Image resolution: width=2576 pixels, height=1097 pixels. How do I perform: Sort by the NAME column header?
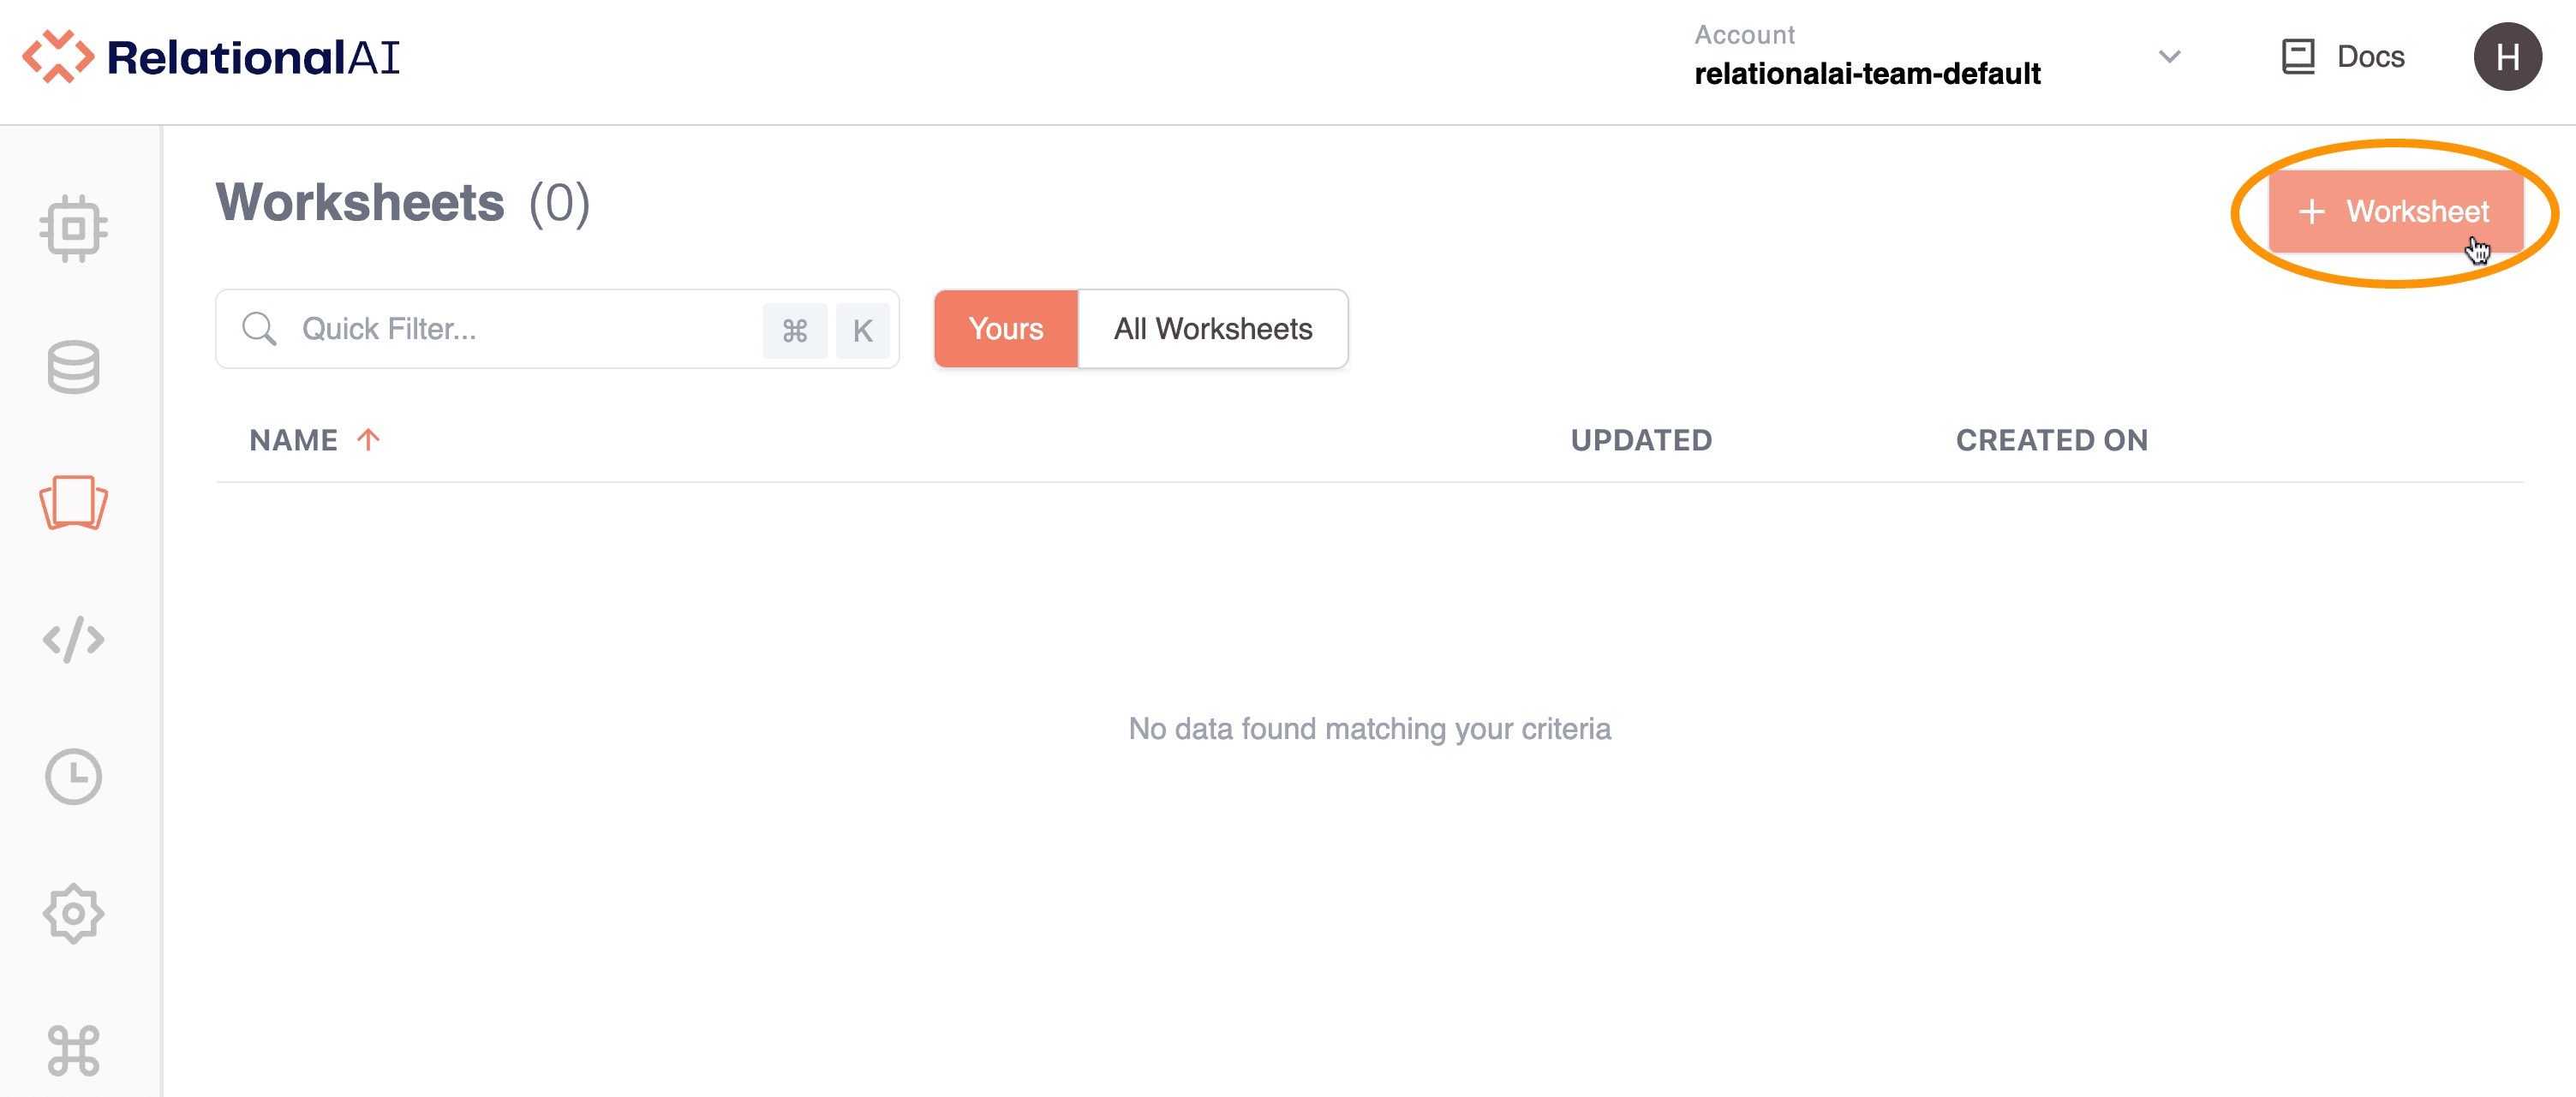(x=294, y=440)
